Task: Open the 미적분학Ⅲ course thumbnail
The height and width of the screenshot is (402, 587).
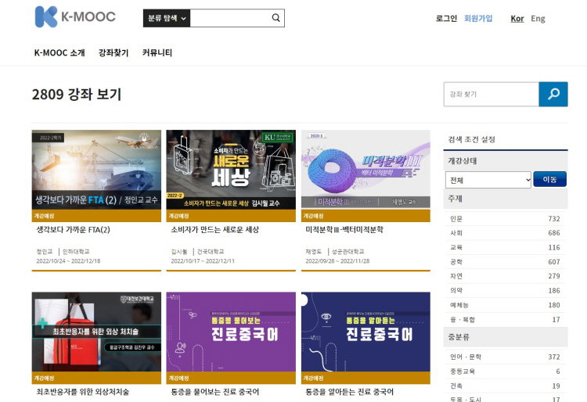Action: point(366,170)
